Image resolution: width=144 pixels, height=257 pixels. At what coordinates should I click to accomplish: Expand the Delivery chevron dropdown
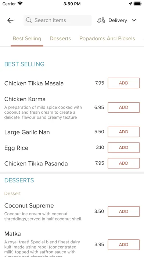pos(134,20)
